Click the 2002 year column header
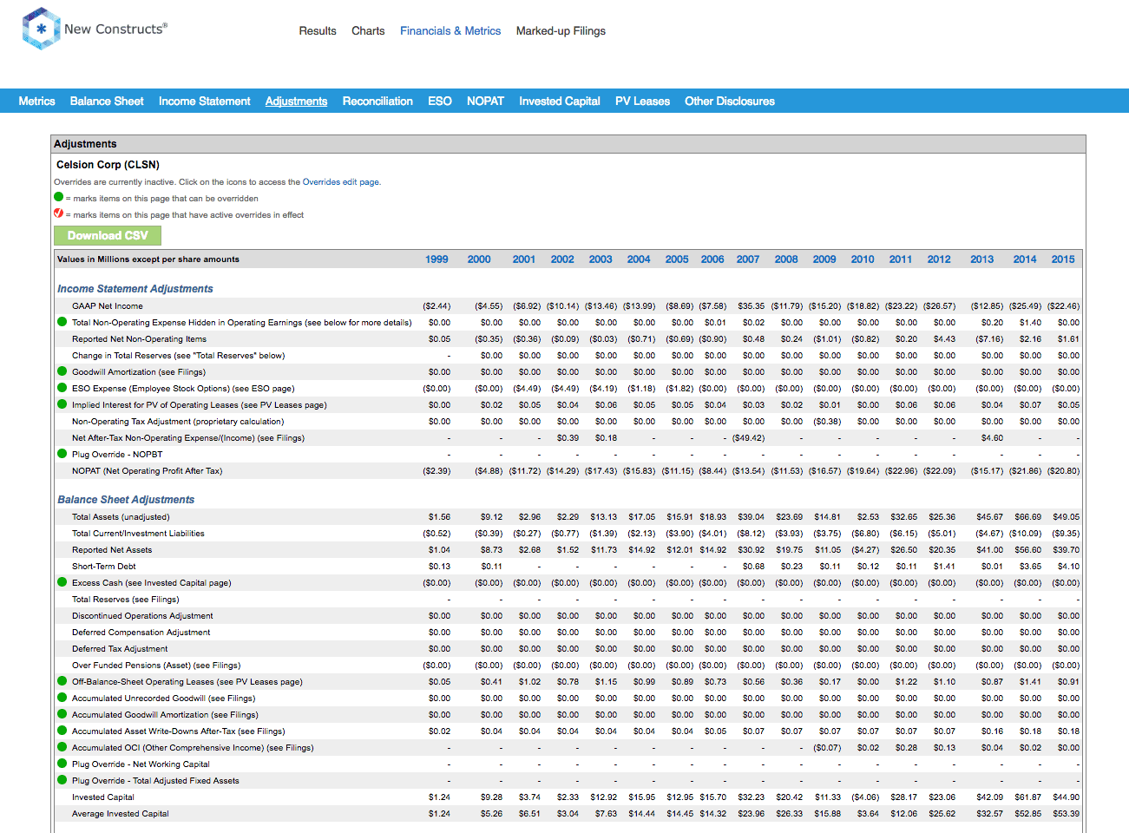Screen dimensions: 1129x833 click(x=562, y=259)
